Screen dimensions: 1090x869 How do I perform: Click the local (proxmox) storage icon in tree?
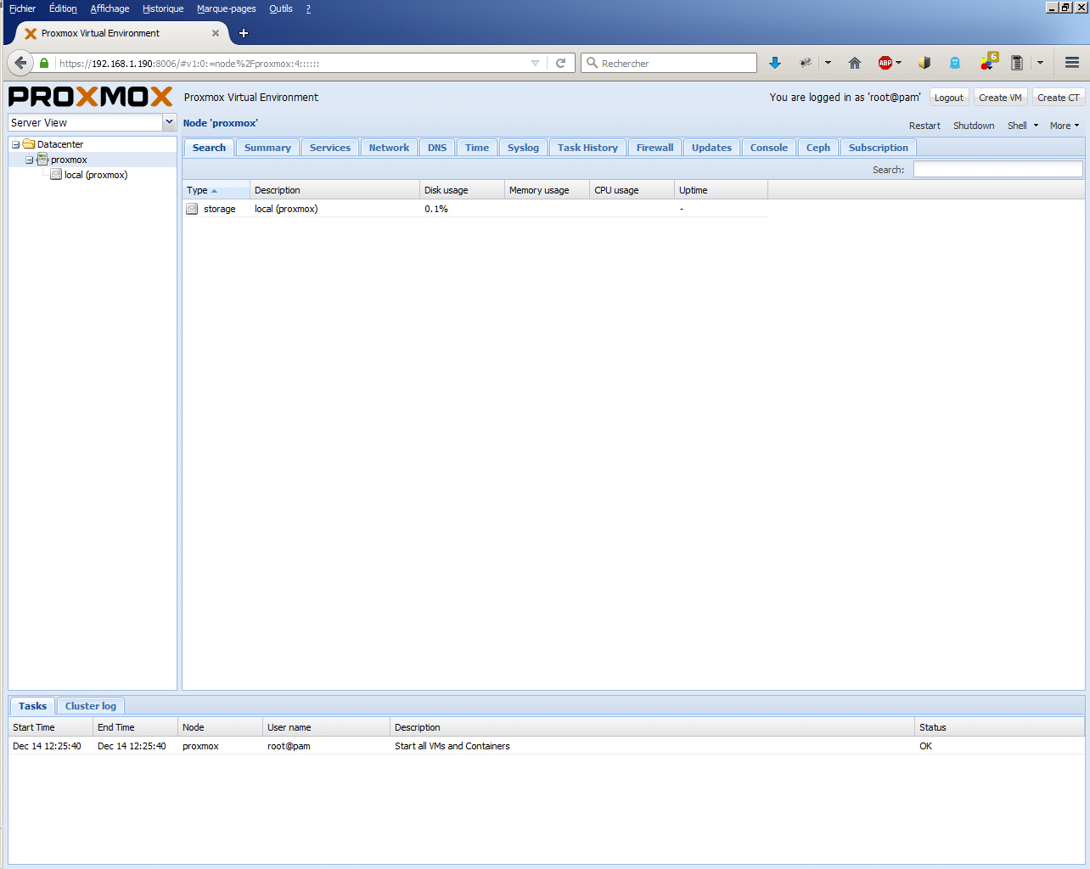56,175
